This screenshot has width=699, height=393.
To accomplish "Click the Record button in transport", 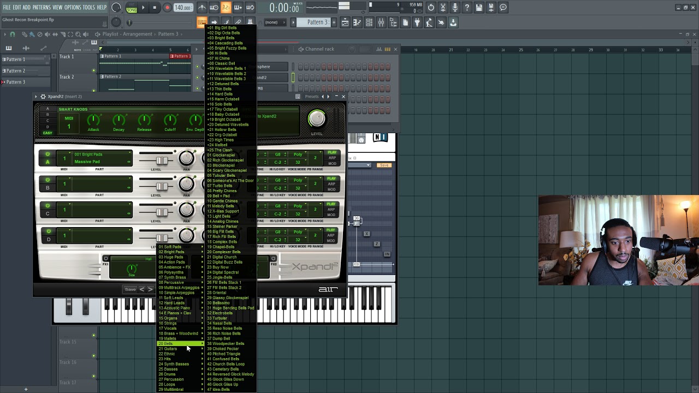I will (167, 8).
